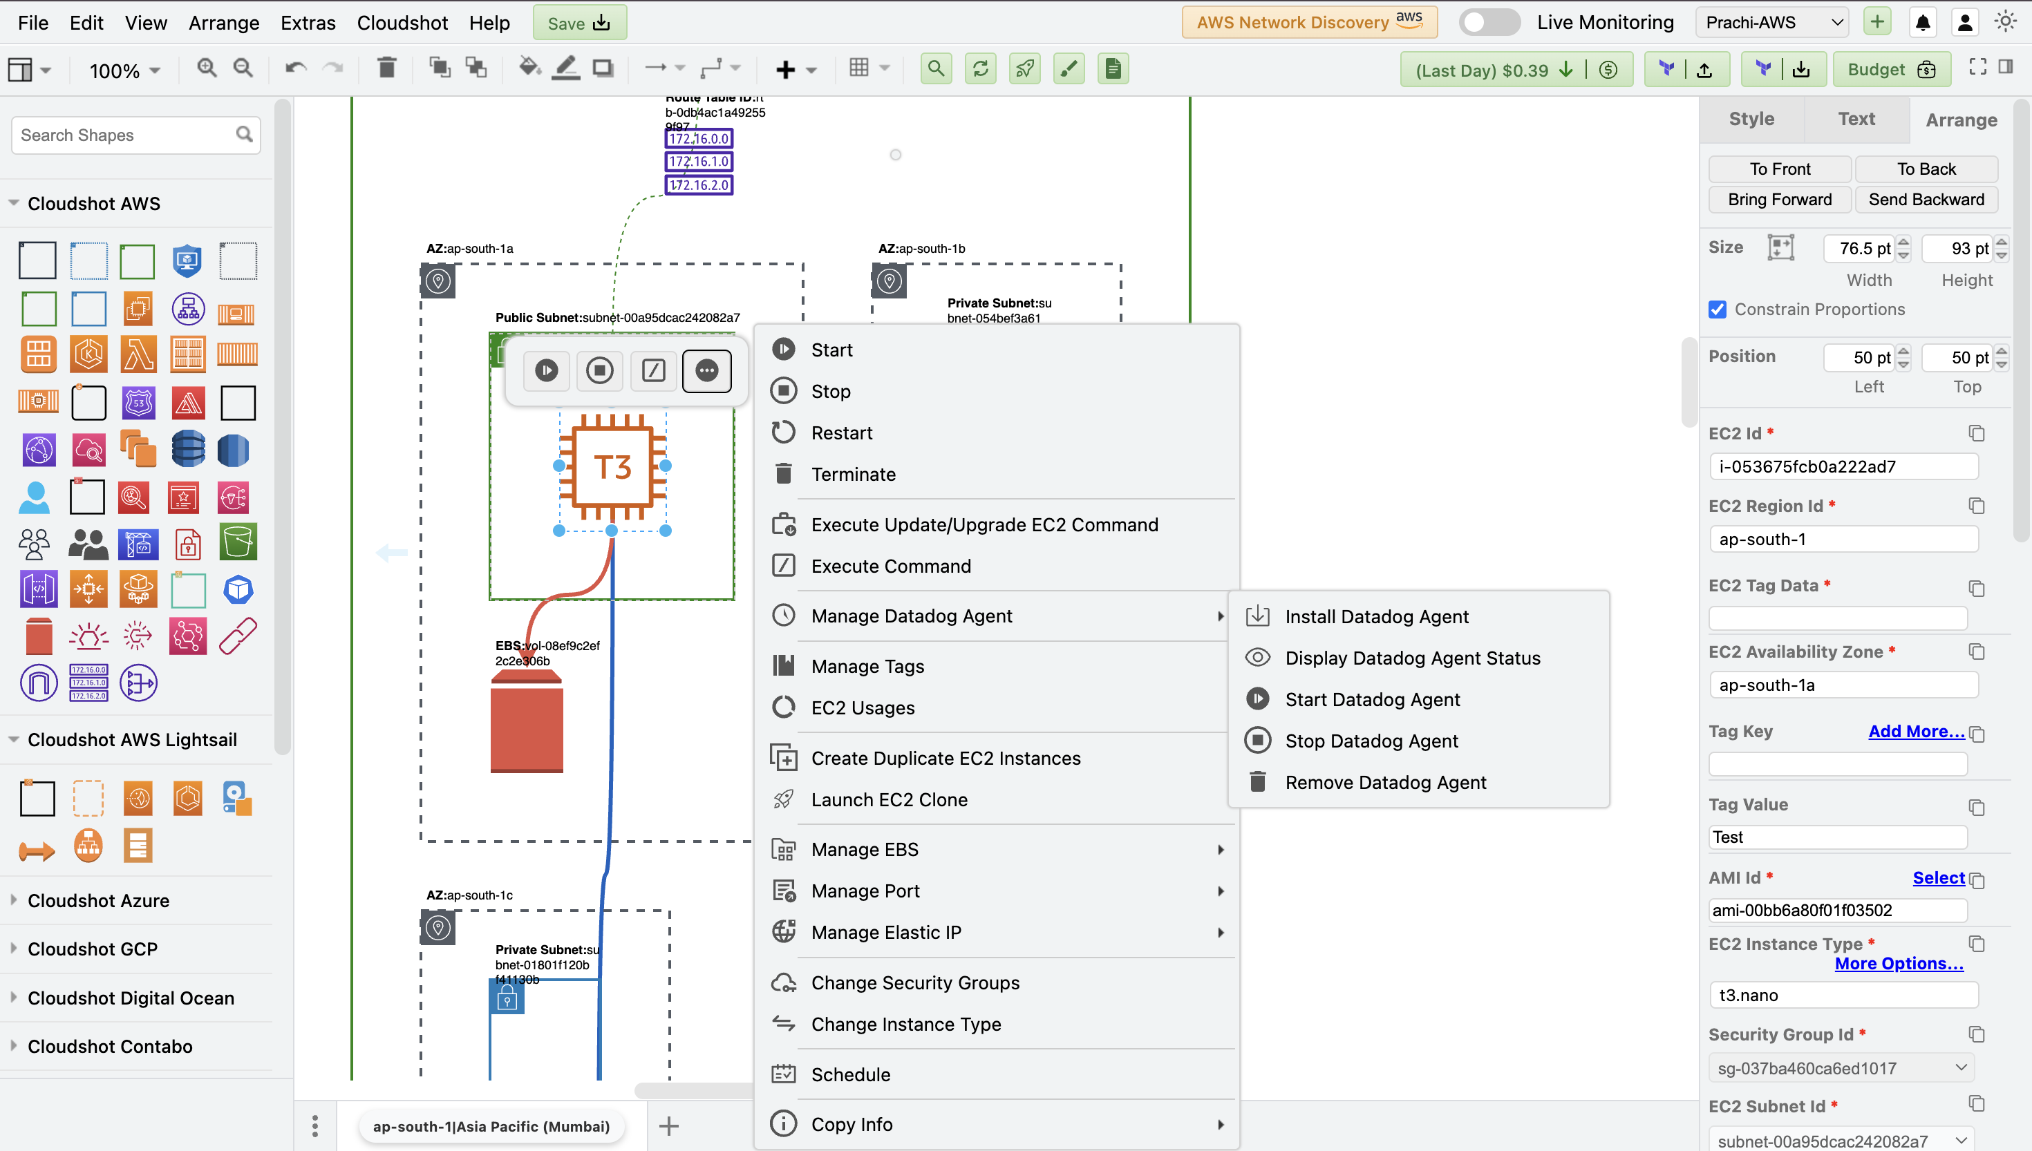Open the sidebar view layout dropdown
This screenshot has height=1151, width=2032.
[30, 70]
